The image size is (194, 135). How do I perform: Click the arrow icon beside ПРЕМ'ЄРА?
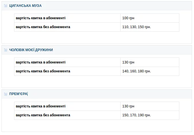5,94
